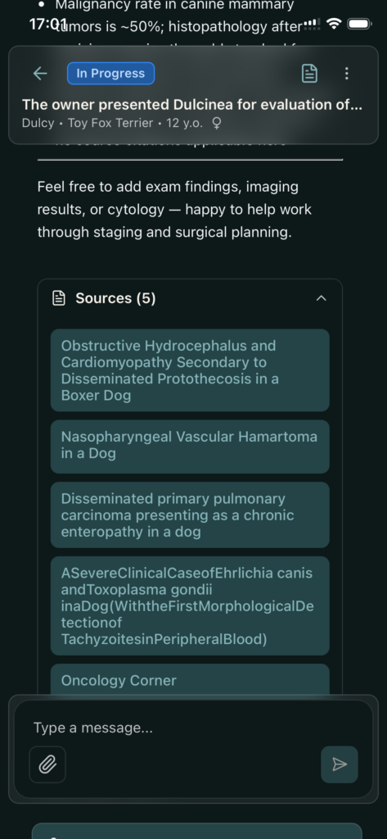Tap the back arrow icon
387x839 pixels.
pyautogui.click(x=40, y=74)
